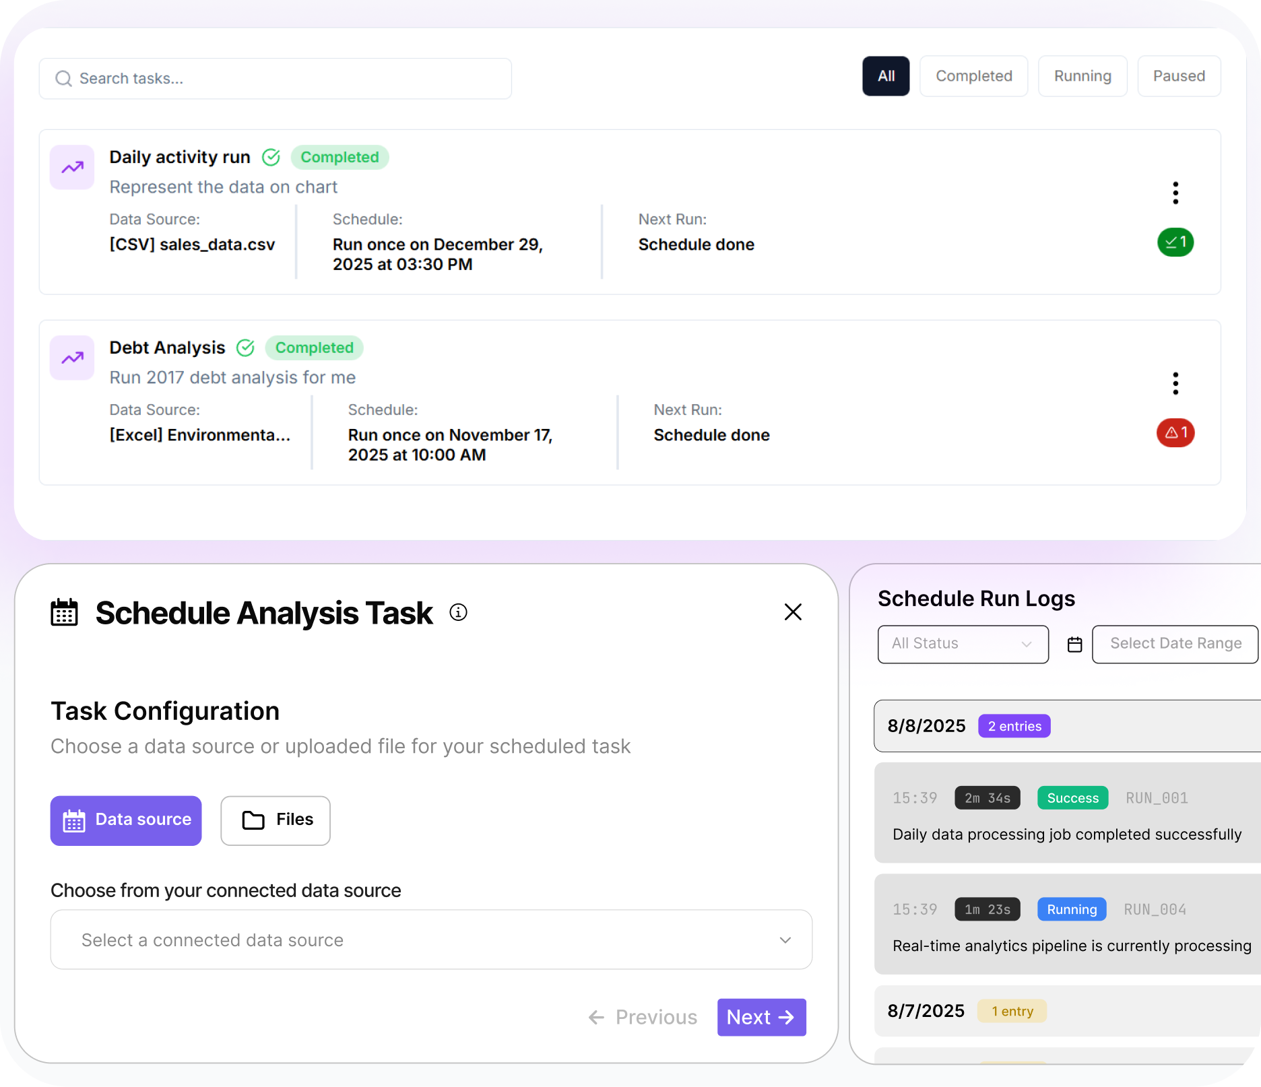Expand the connected data source dropdown
The image size is (1261, 1087).
pos(431,940)
